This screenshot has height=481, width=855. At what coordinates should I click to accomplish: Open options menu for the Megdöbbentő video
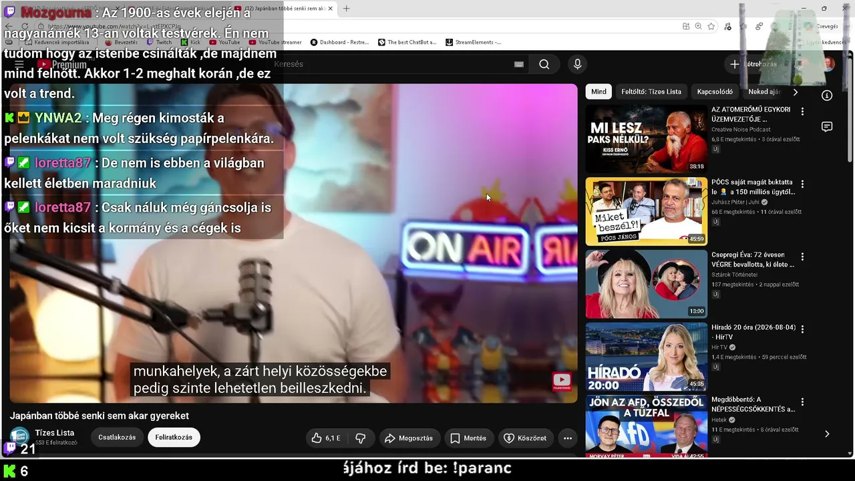(x=802, y=402)
